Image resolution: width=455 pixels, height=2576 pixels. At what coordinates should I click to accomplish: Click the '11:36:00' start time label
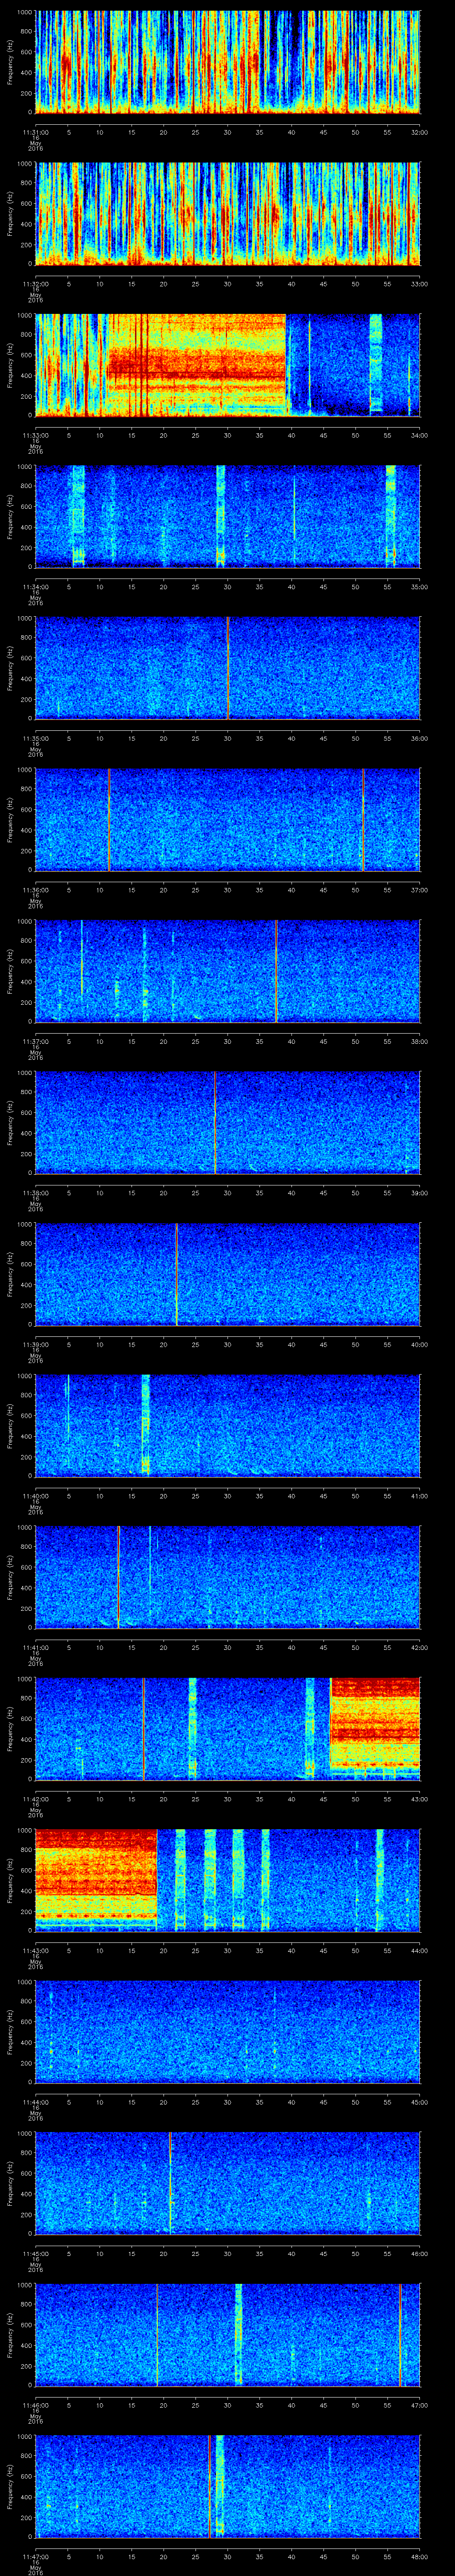click(35, 890)
